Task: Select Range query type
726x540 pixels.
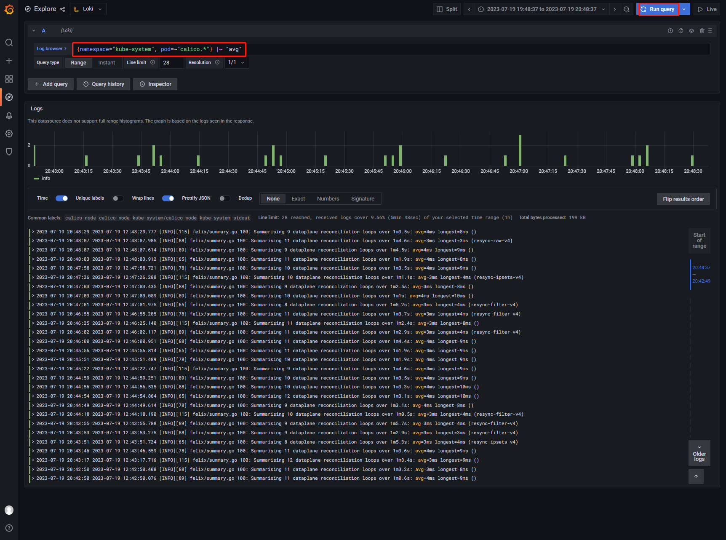Action: (x=78, y=63)
